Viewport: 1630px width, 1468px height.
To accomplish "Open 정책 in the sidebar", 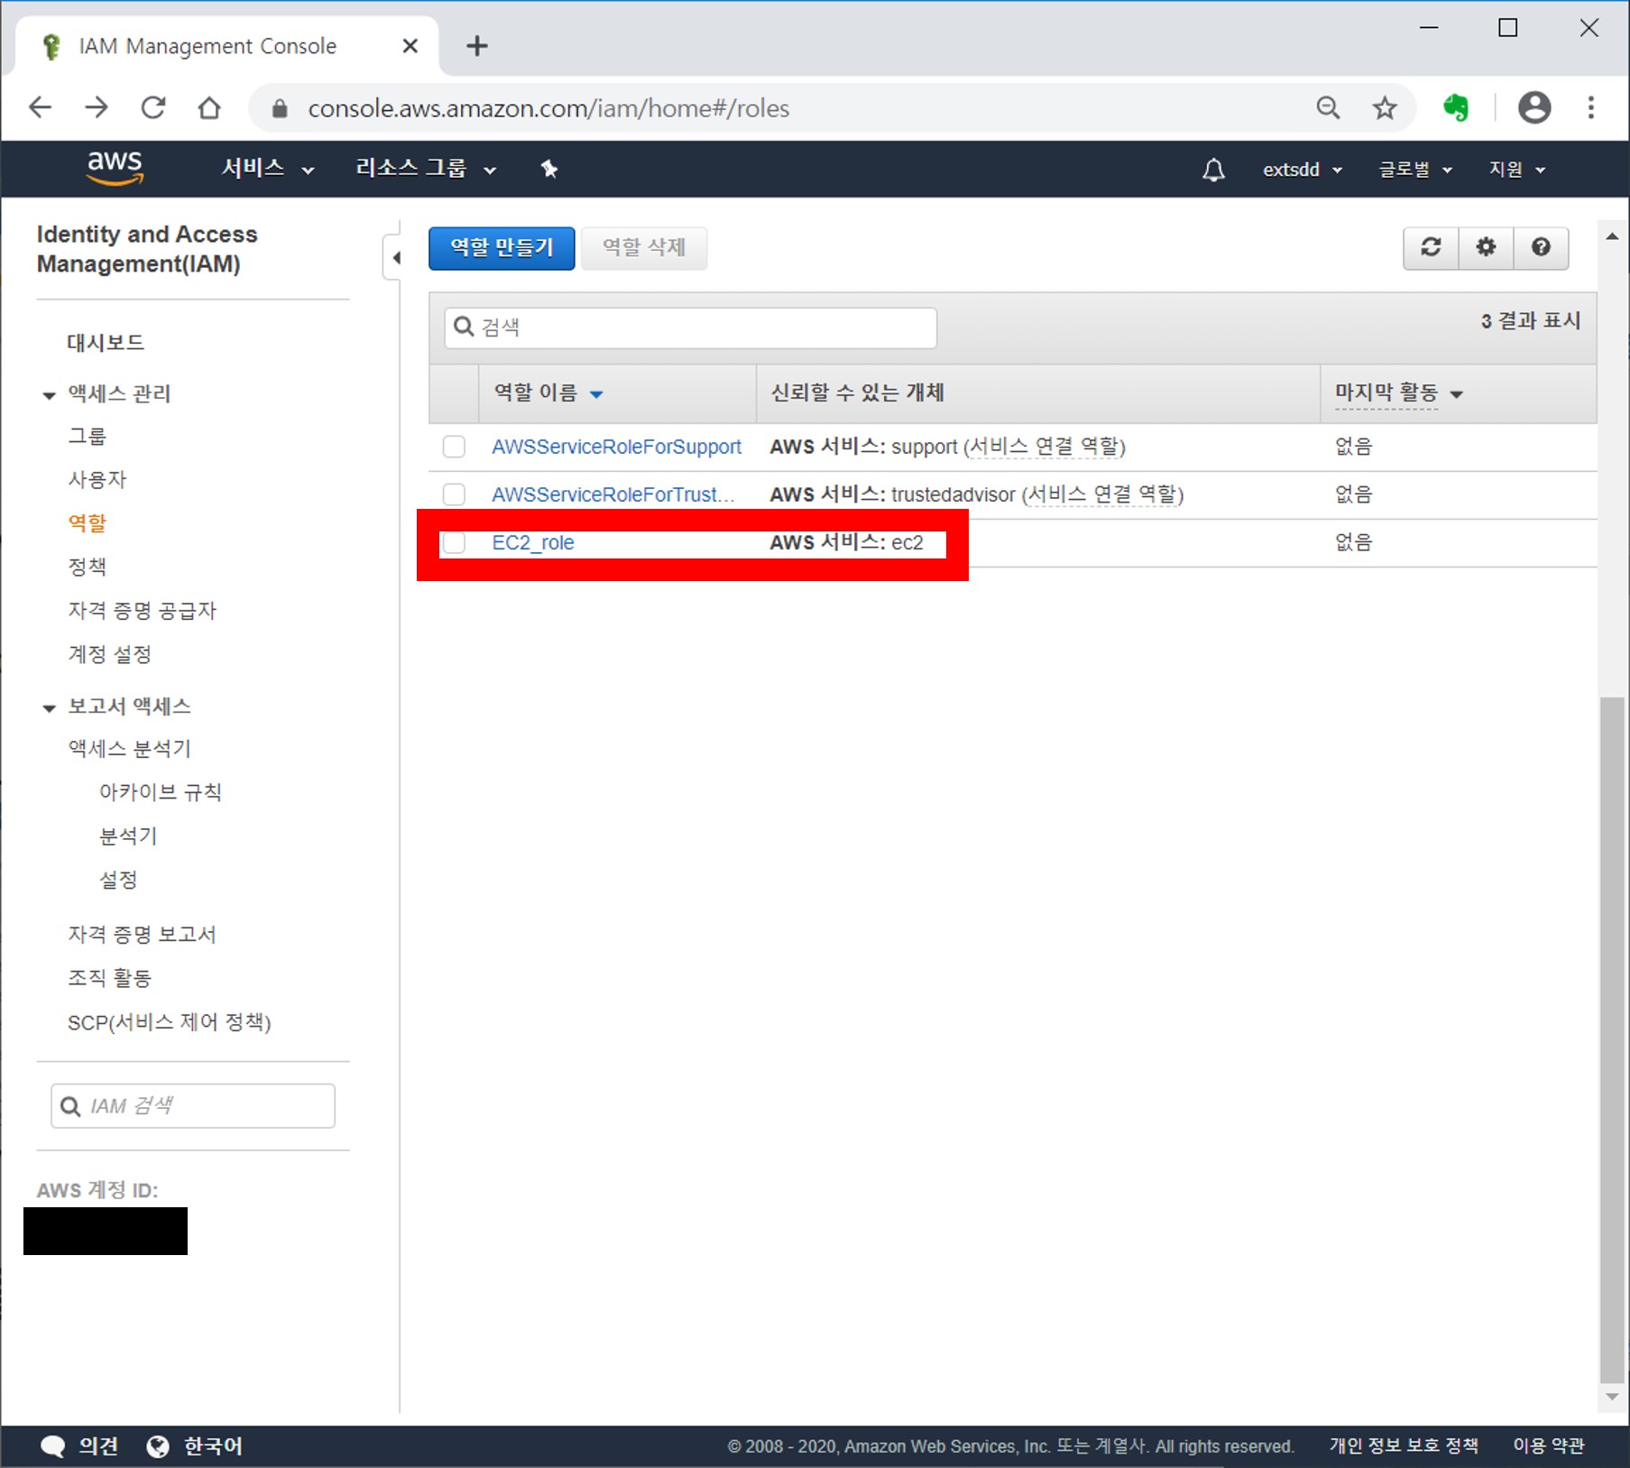I will (x=87, y=567).
